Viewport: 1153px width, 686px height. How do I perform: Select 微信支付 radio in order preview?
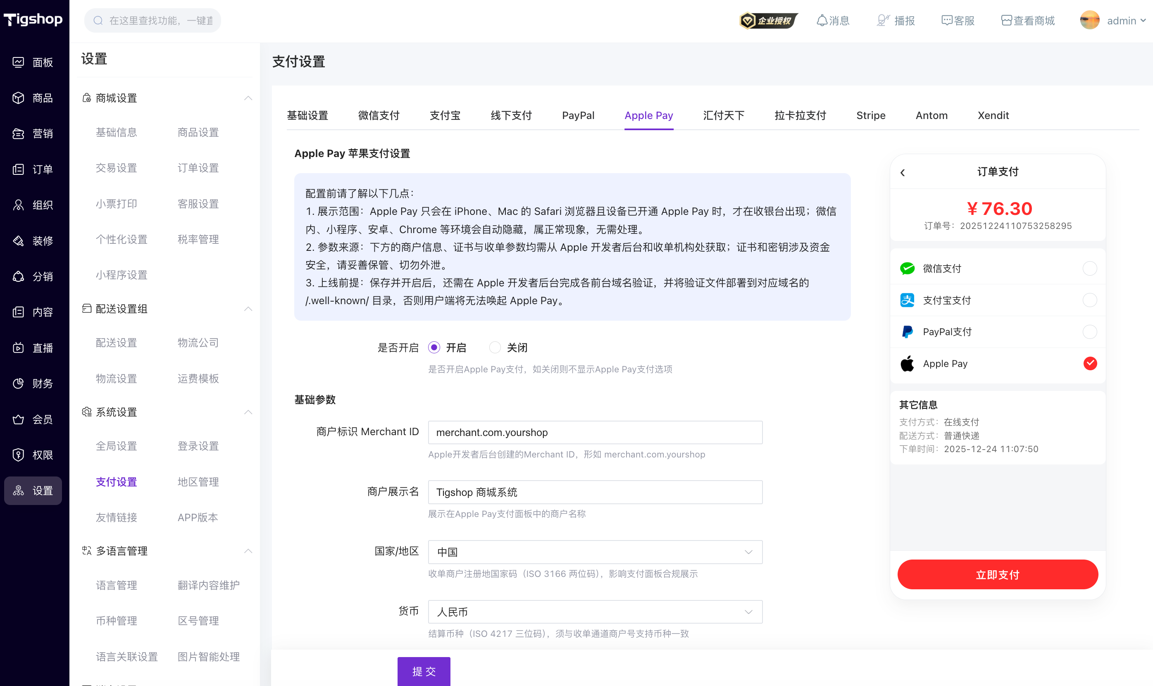(x=1090, y=268)
